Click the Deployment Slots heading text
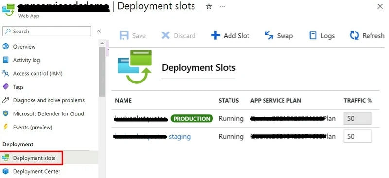The width and height of the screenshot is (389, 178). 199,67
